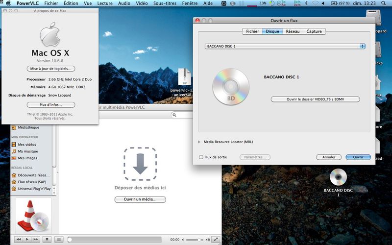Click the BD disc icon in dialog
392x245 pixels.
(x=231, y=87)
